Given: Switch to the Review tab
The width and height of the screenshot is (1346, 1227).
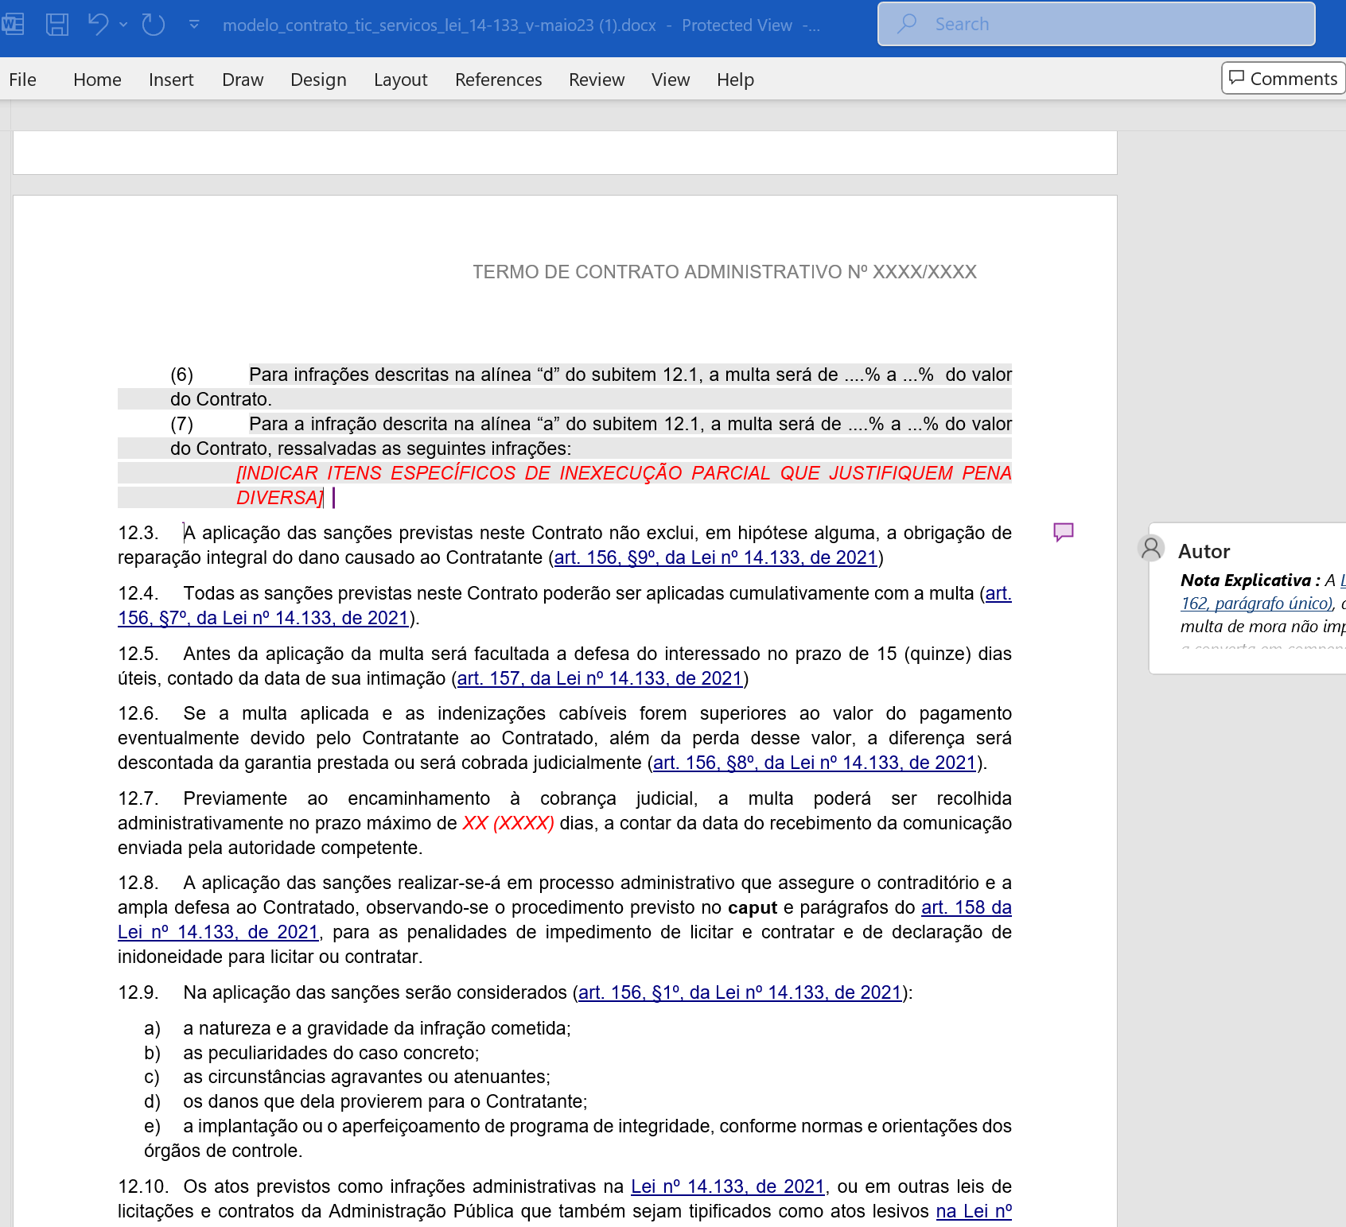Looking at the screenshot, I should point(597,80).
